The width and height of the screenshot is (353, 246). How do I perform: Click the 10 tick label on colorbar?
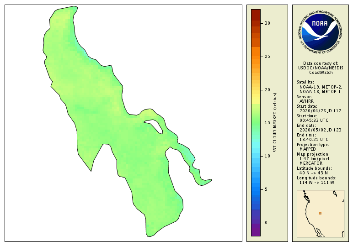tap(267, 156)
